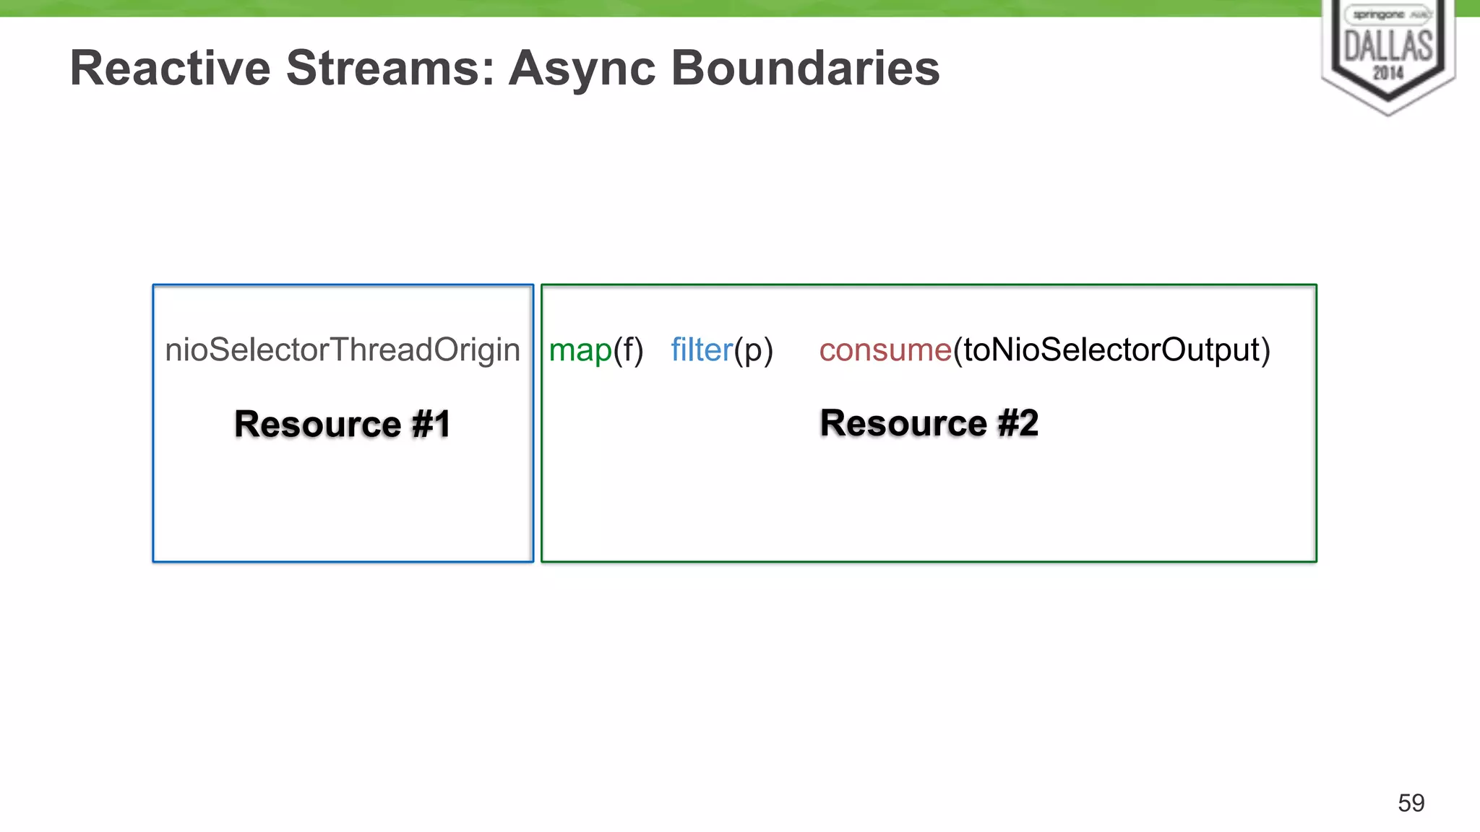
Task: Click the 'Resource #1' label
Action: (x=343, y=423)
